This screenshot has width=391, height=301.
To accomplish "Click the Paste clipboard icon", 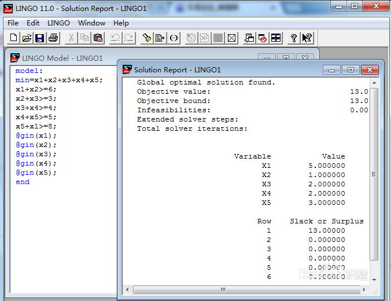I will point(98,38).
